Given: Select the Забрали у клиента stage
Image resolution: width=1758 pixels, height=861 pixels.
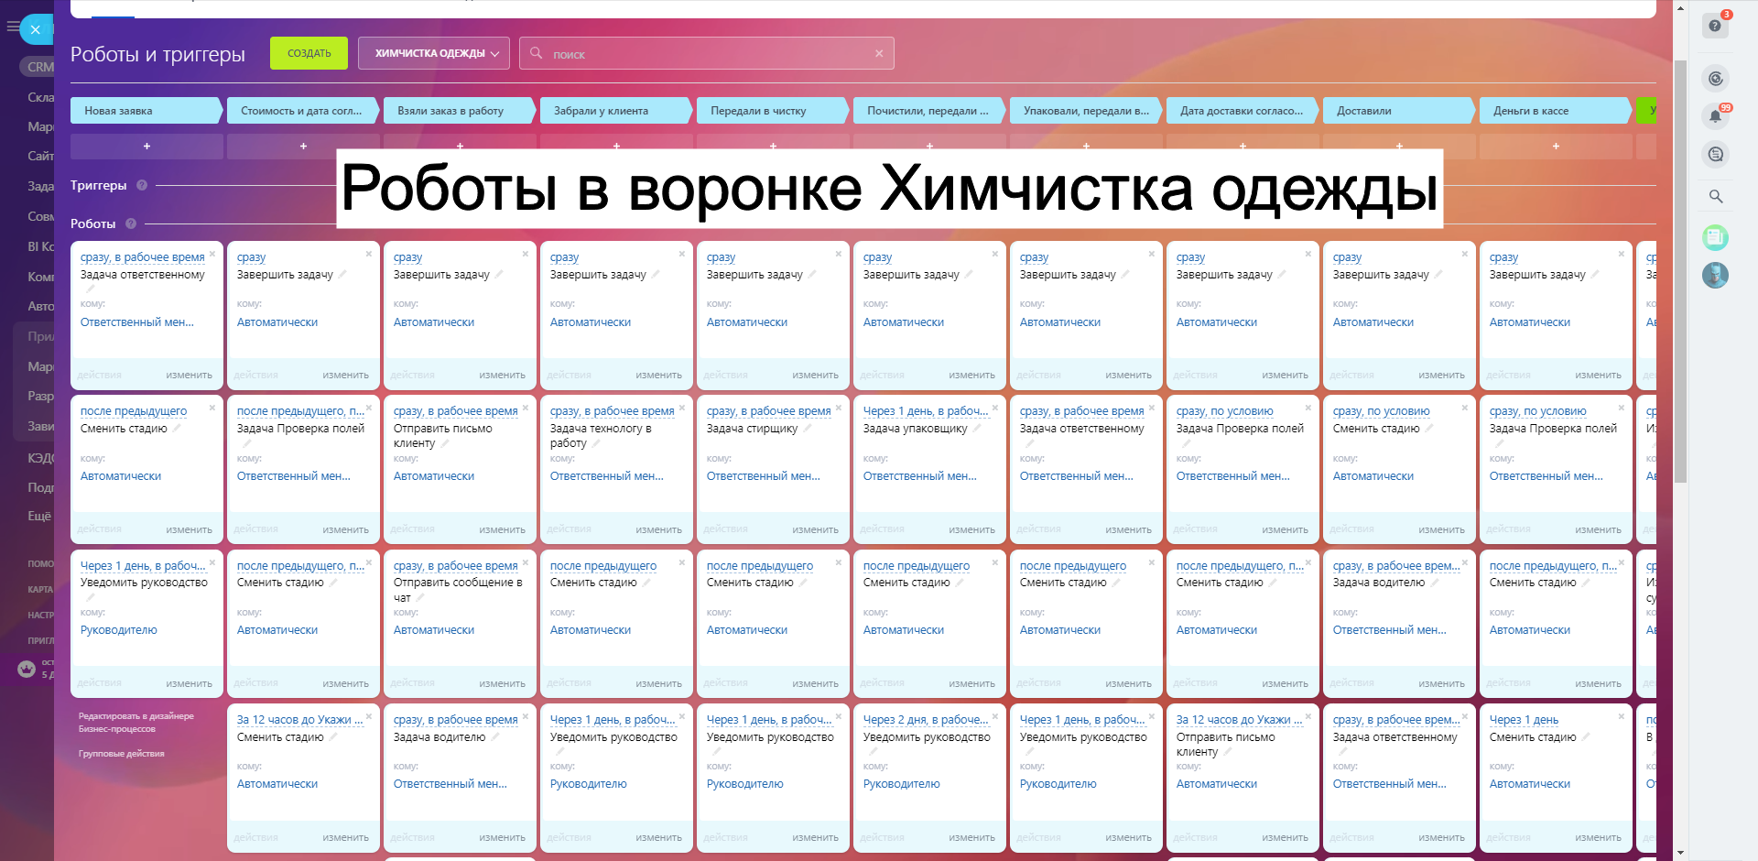Looking at the screenshot, I should (x=613, y=111).
